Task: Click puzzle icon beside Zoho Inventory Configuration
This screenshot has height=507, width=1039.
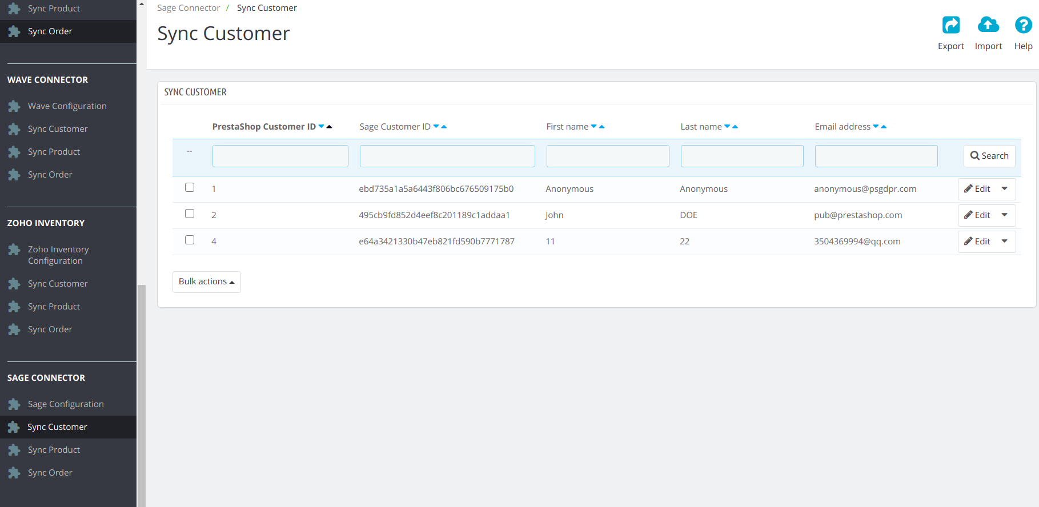Action: click(x=14, y=250)
